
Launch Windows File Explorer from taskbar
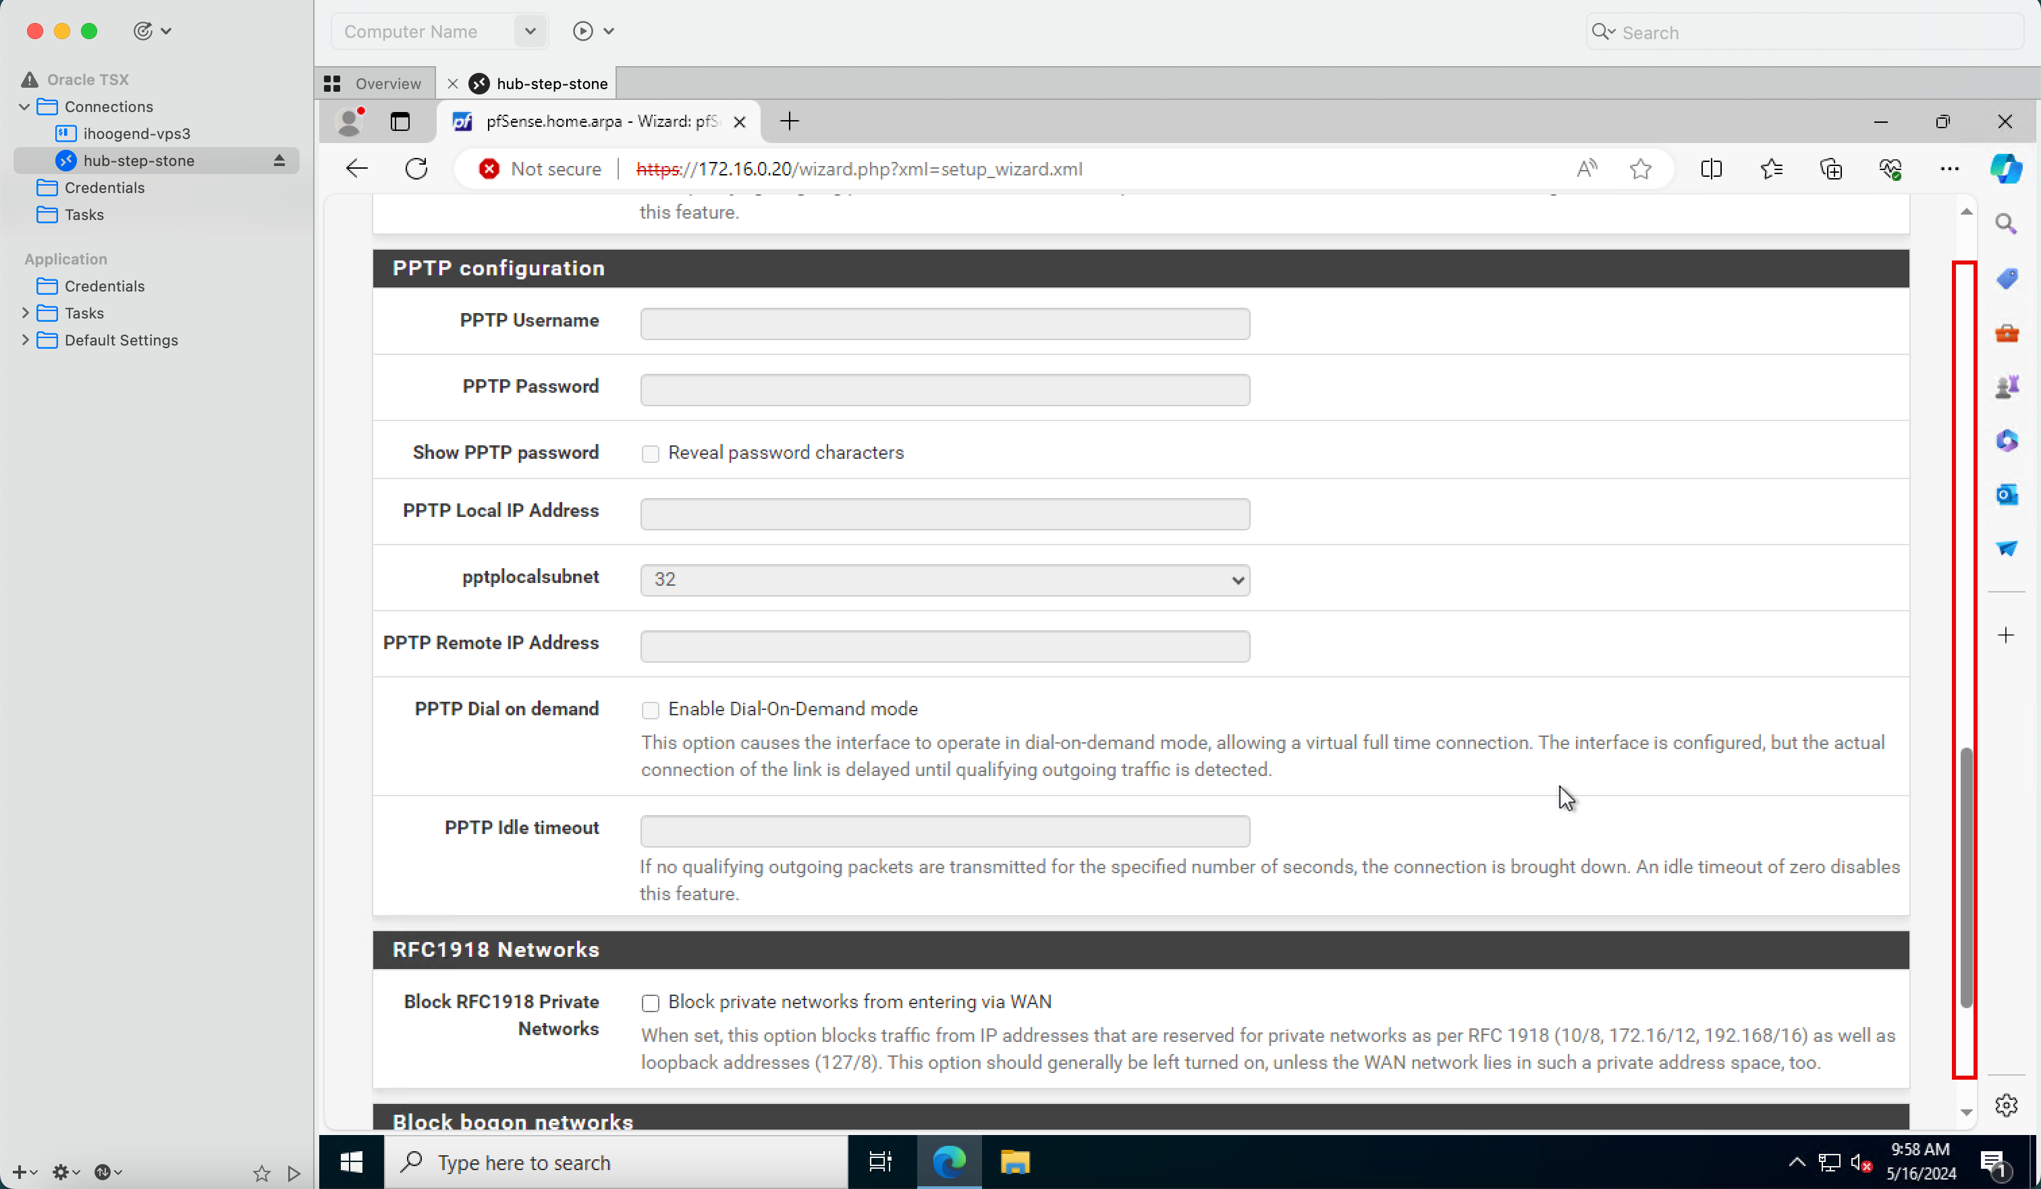[1014, 1162]
